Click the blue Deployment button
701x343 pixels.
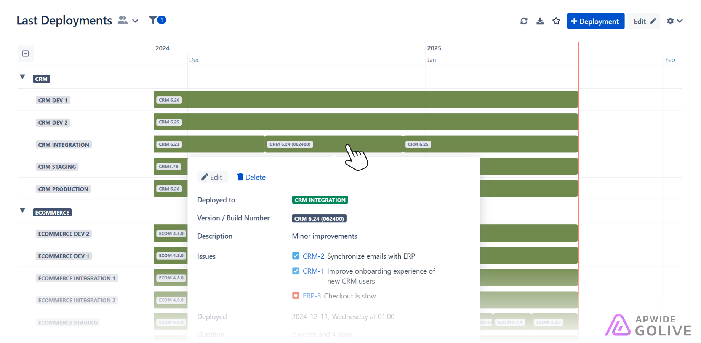click(595, 21)
